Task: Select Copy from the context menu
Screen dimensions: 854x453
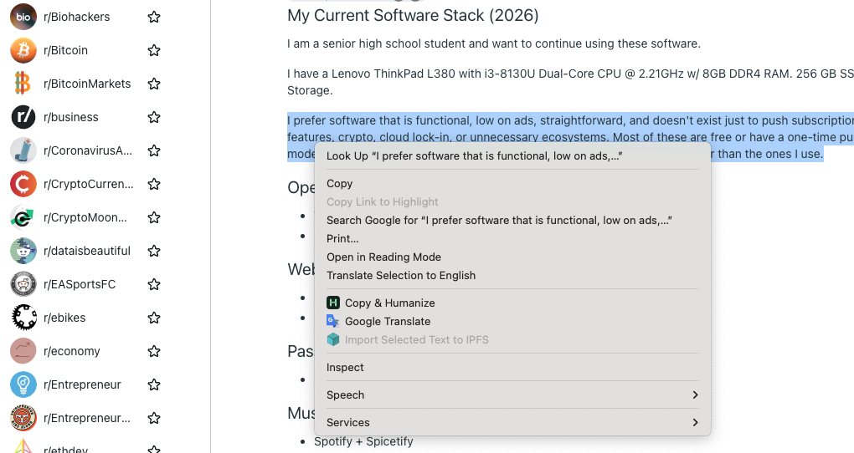Action: click(x=512, y=184)
